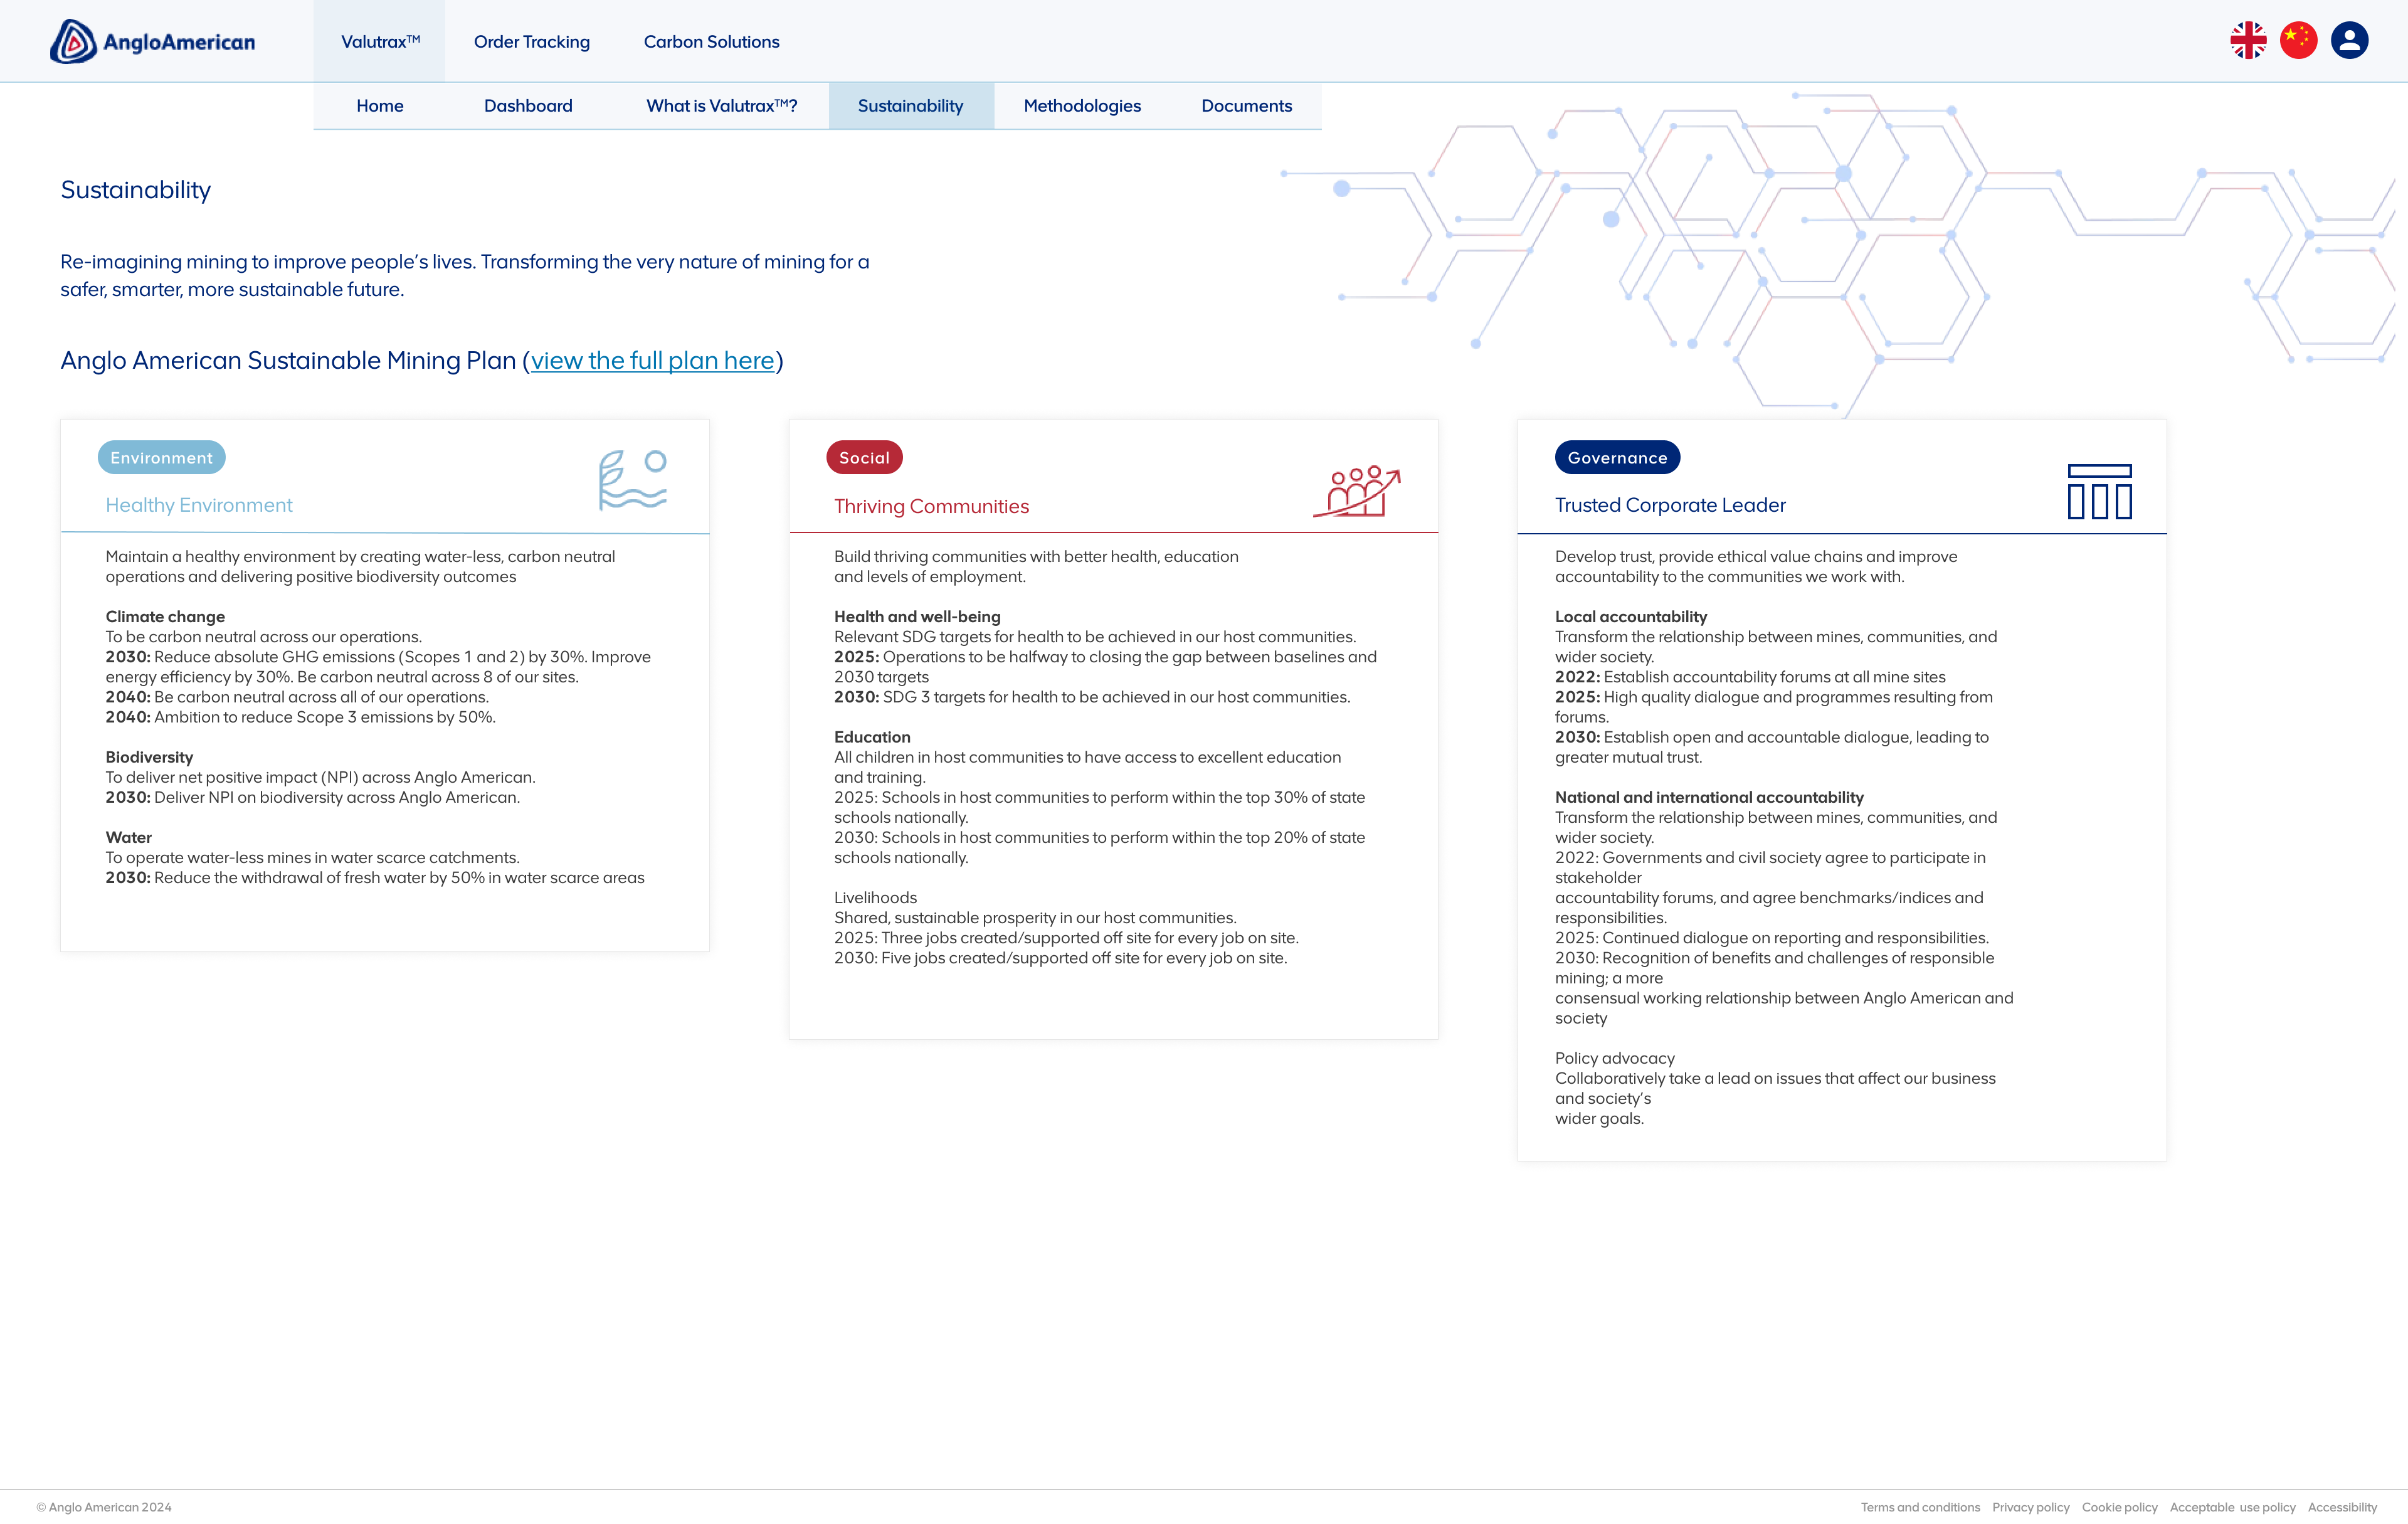Go to the Home tab
This screenshot has height=1524, width=2408.
pyautogui.click(x=380, y=106)
